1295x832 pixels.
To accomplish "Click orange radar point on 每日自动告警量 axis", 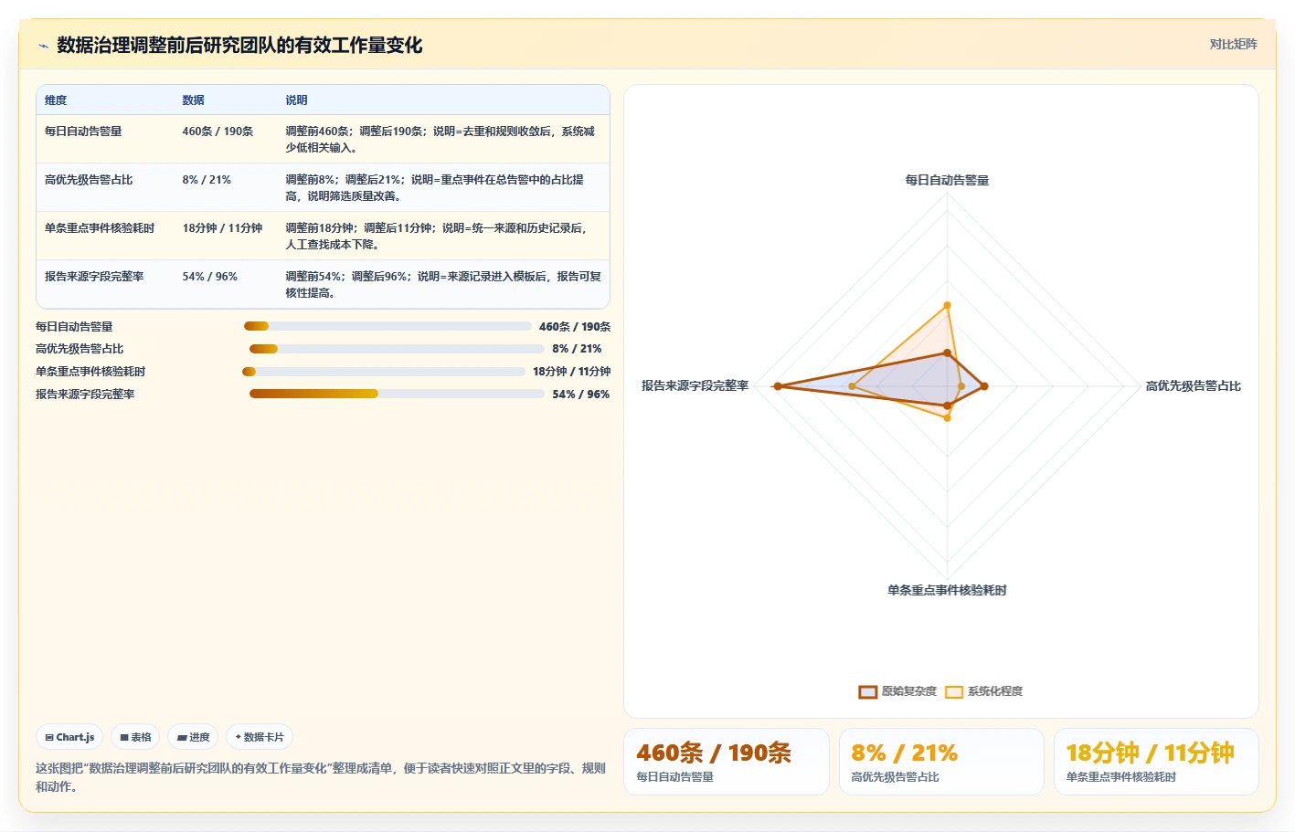I will click(x=947, y=305).
